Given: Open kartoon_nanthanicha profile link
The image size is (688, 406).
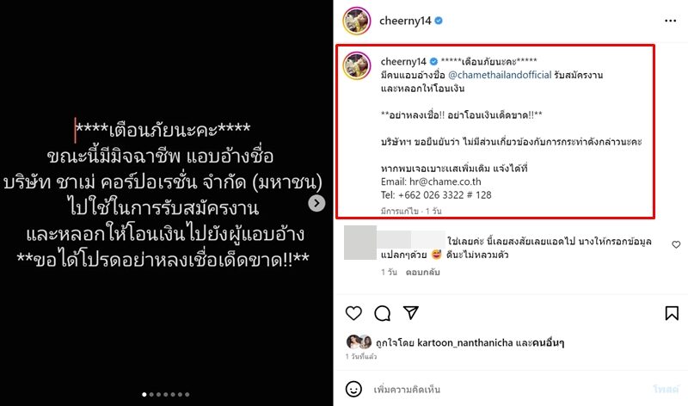Looking at the screenshot, I should 464,343.
